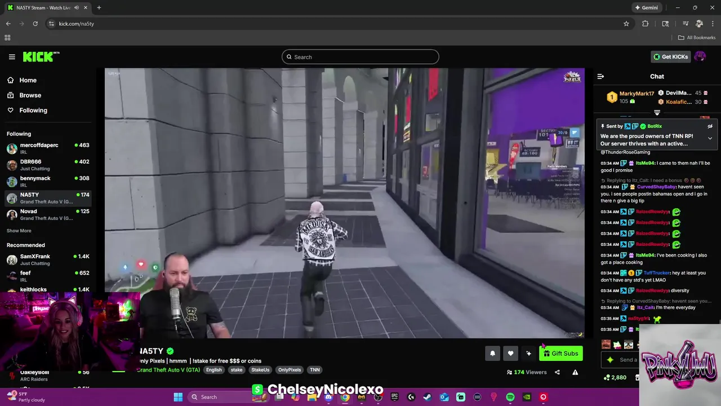Viewport: 721px width, 406px height.
Task: Open a new browser tab
Action: pos(99,8)
